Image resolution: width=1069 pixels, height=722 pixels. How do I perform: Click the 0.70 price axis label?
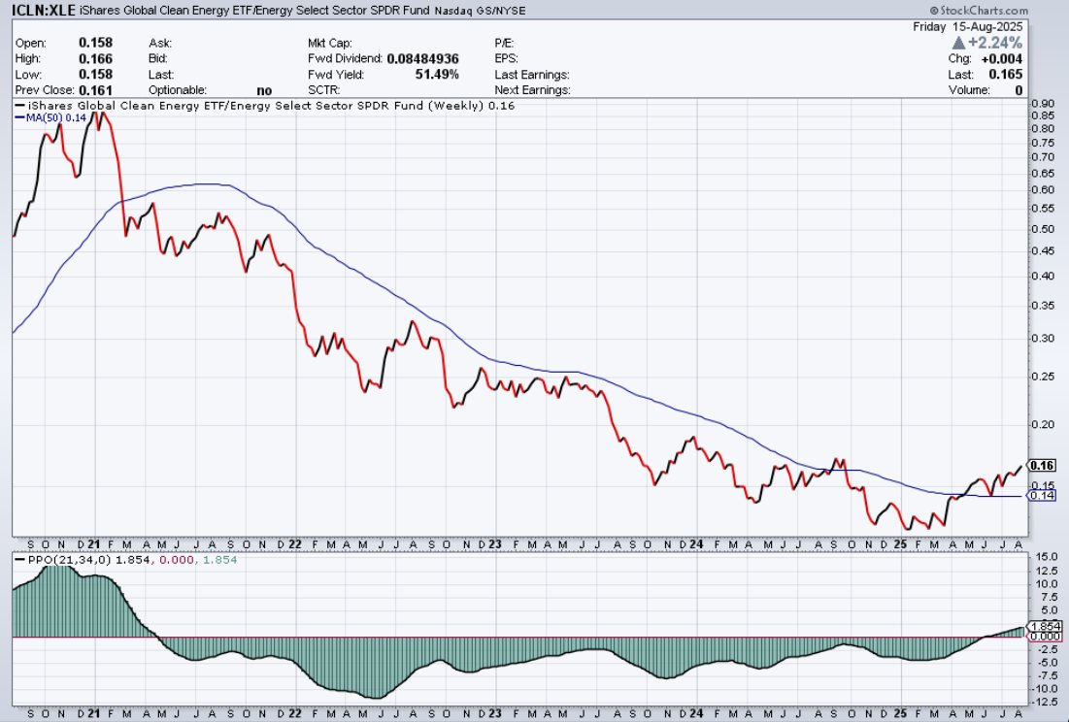coord(1043,157)
